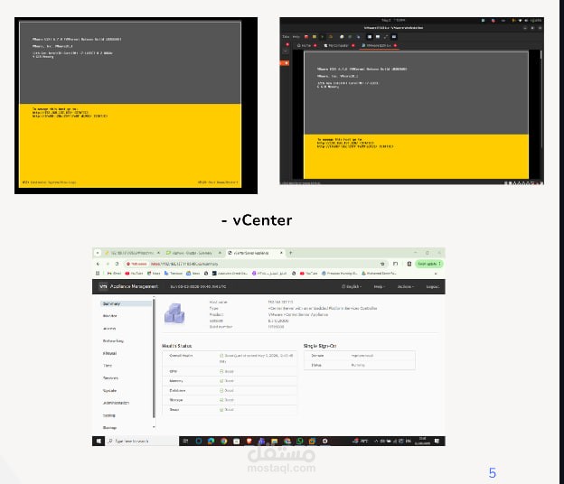Go to Update in the appliance sidebar
The height and width of the screenshot is (484, 564).
[x=109, y=391]
